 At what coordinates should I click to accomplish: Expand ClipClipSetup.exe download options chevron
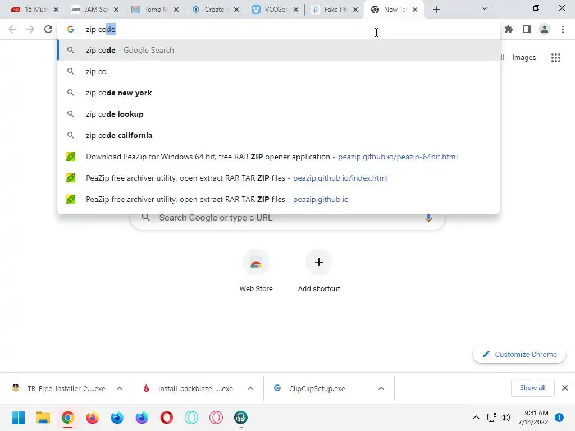tap(381, 388)
